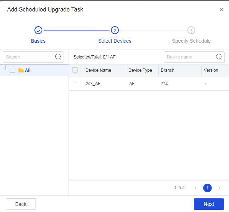Screen dimensions: 229x212
Task: Switch to the Basics step label
Action: pyautogui.click(x=38, y=41)
